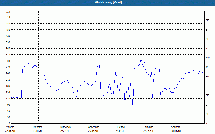
Task: Select the date 26.01.18
Action: tap(120, 131)
